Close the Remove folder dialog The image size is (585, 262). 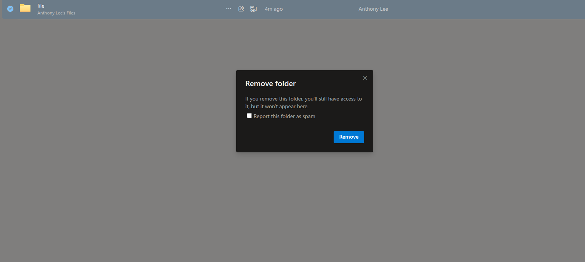(364, 78)
